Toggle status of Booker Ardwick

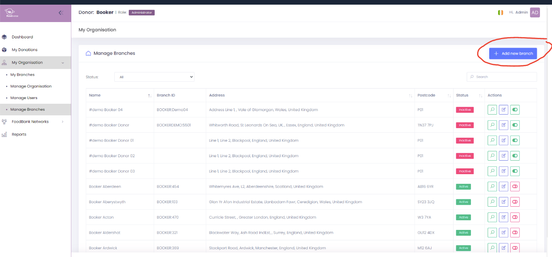[x=515, y=248]
